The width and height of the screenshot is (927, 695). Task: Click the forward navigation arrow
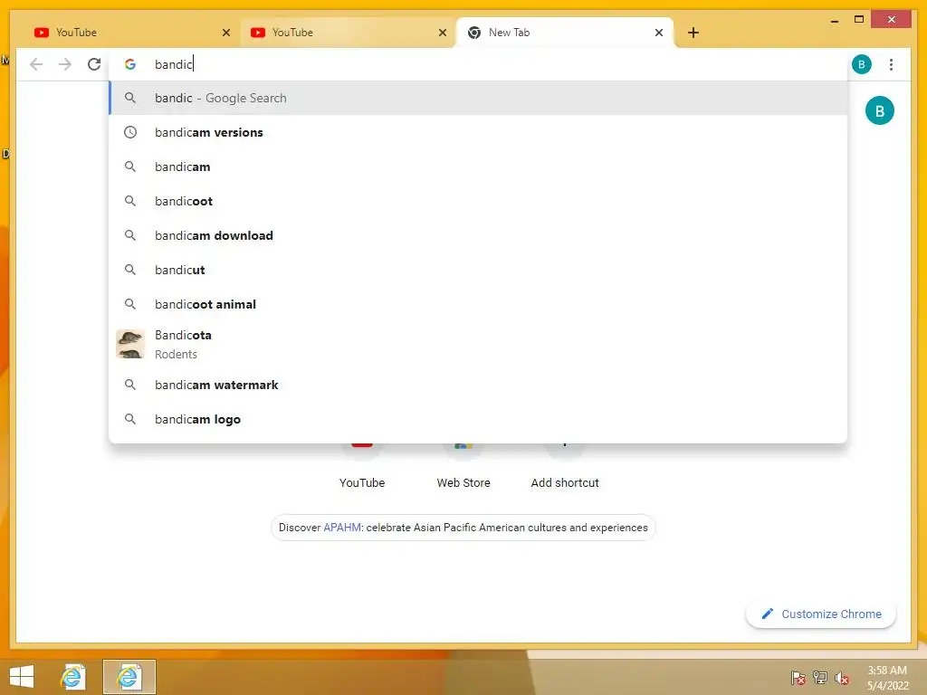point(65,64)
